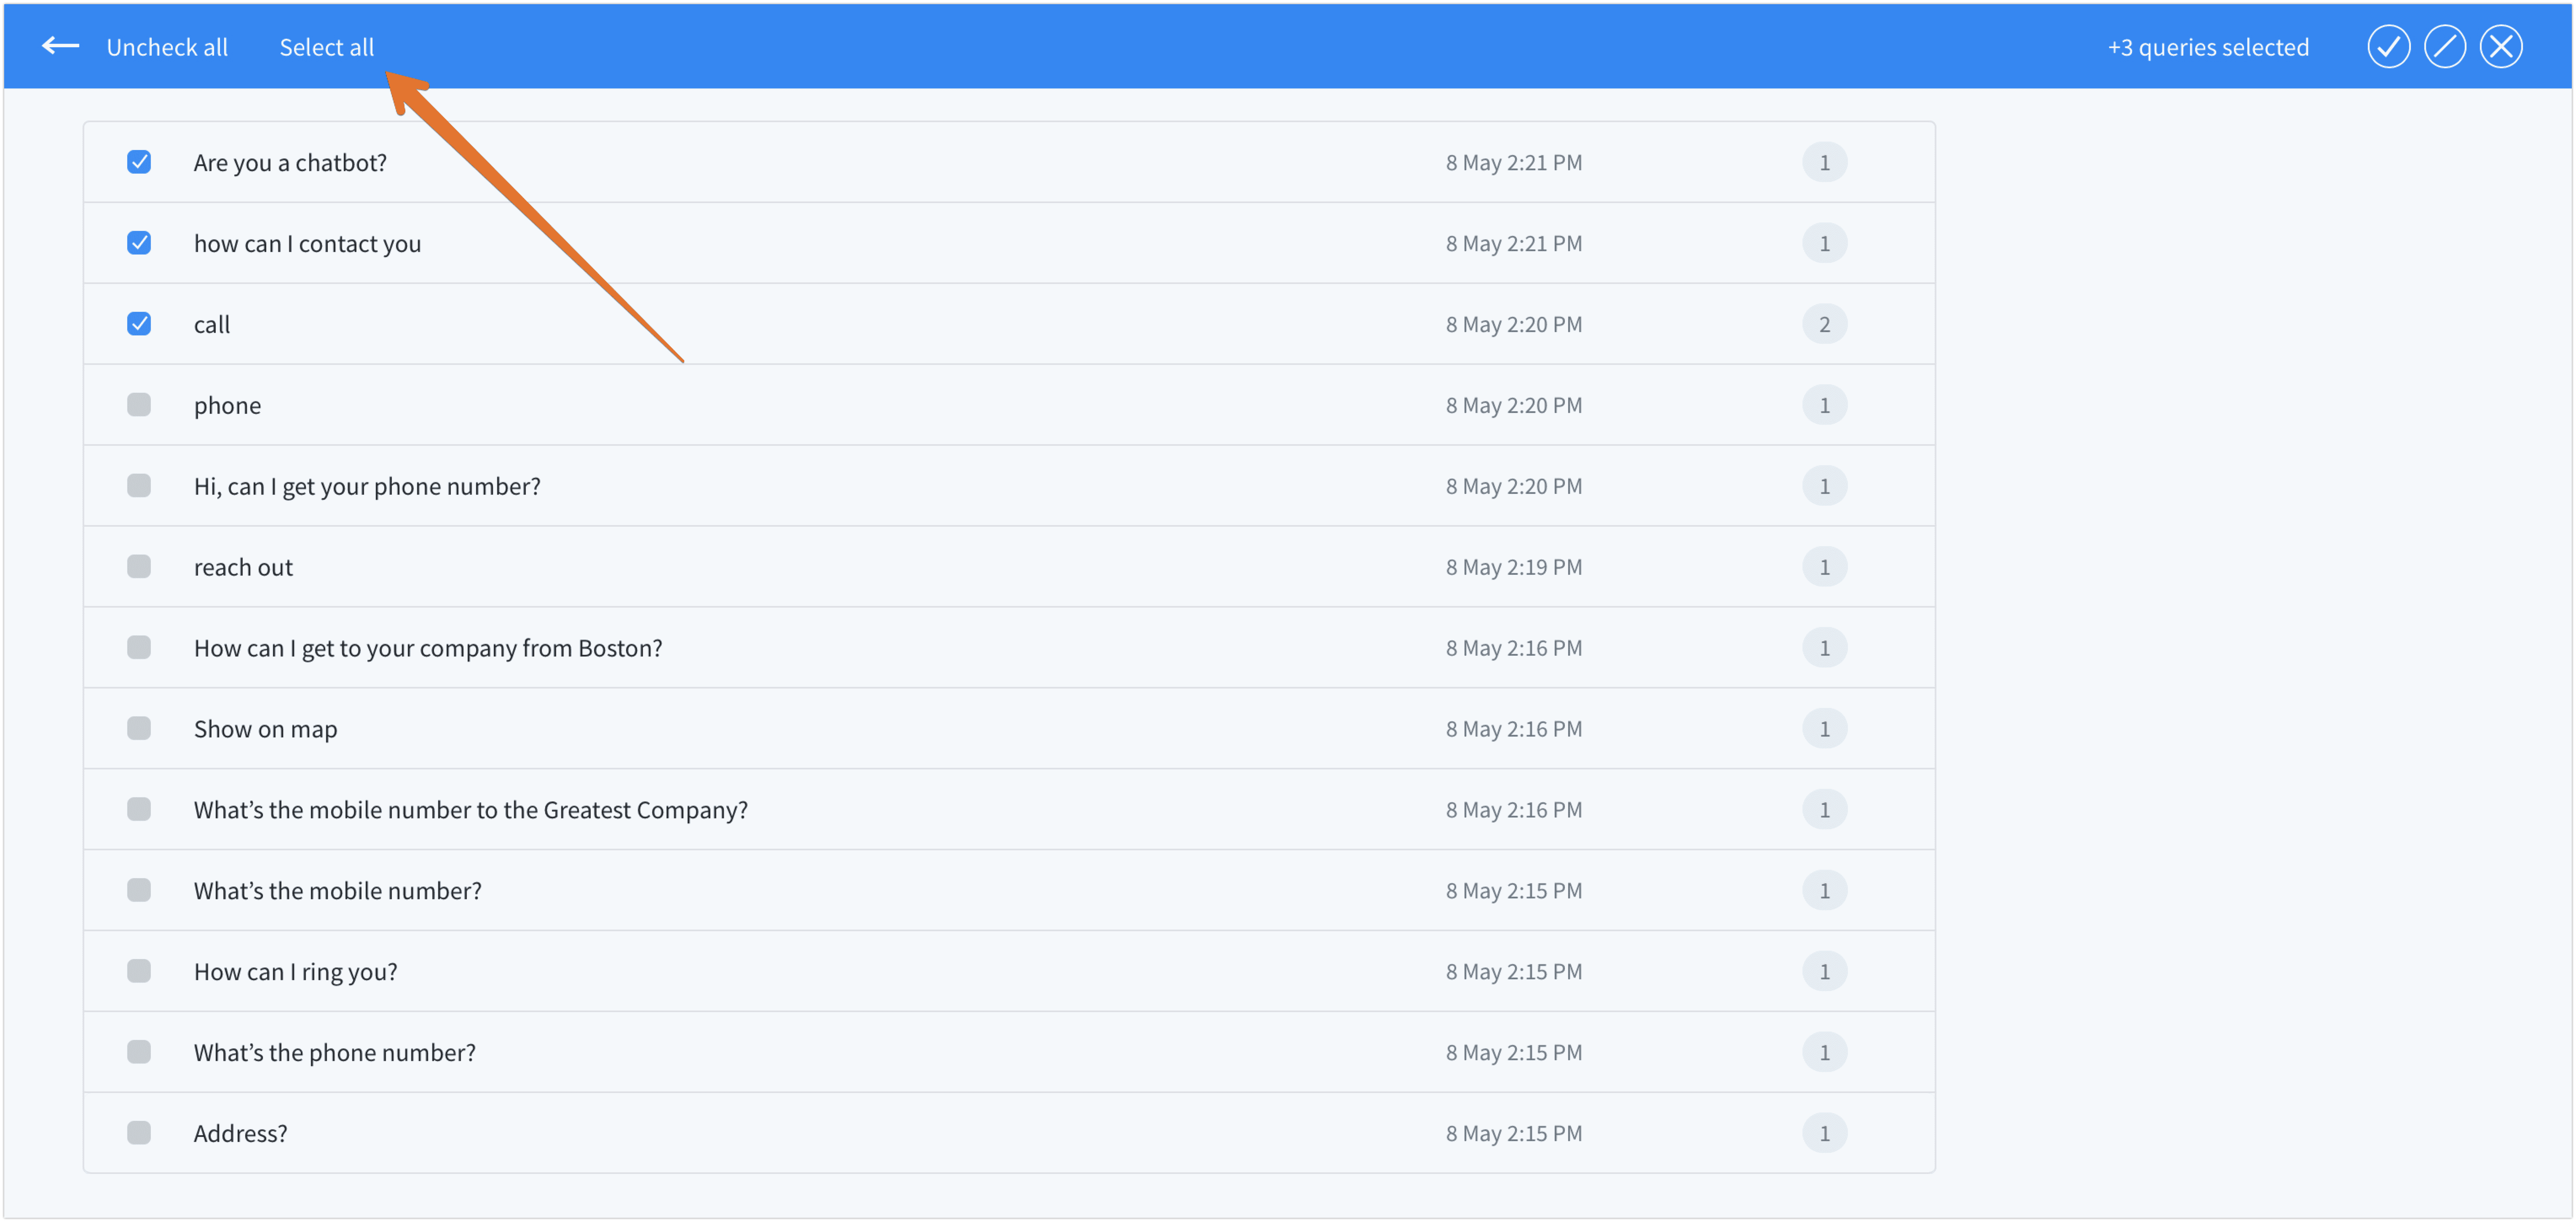
Task: Click the slashed circle ignore icon
Action: click(2444, 47)
